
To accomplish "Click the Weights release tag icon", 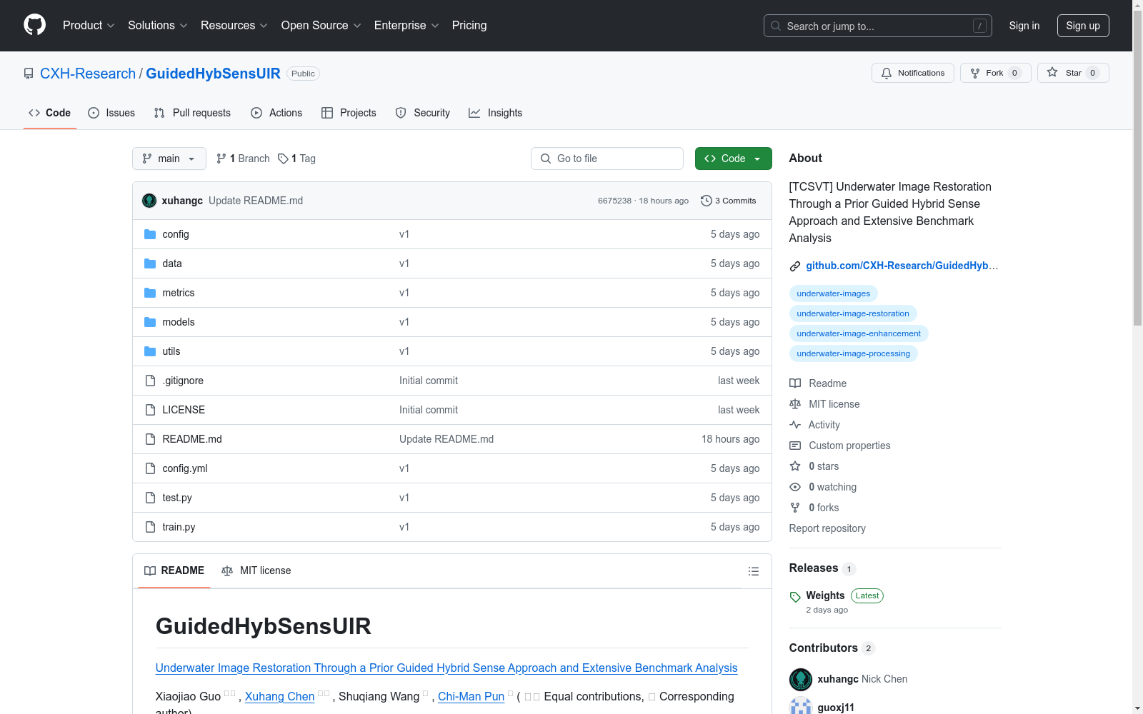I will point(795,597).
